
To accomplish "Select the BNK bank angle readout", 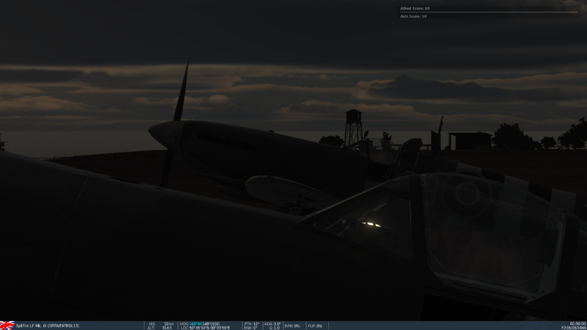I will [250, 328].
